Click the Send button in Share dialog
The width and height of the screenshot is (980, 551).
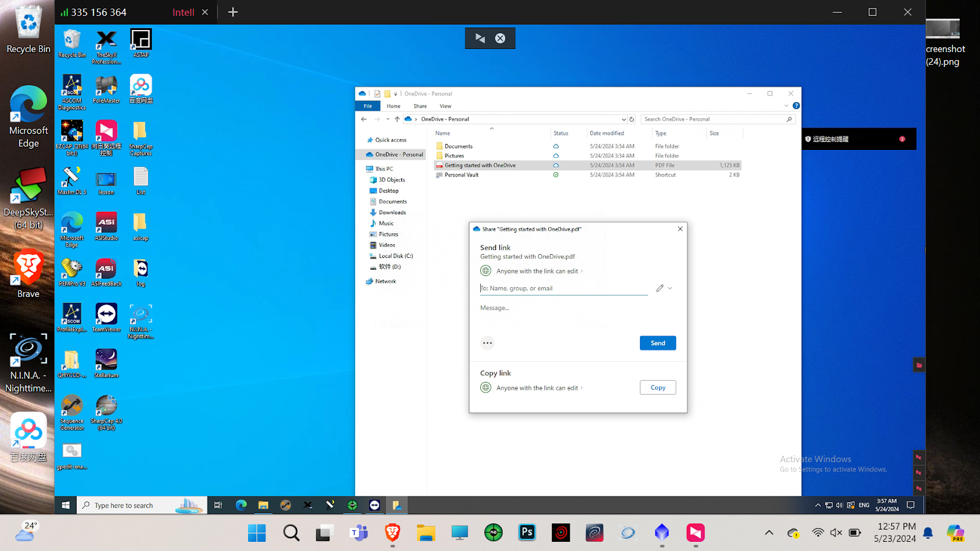coord(658,343)
